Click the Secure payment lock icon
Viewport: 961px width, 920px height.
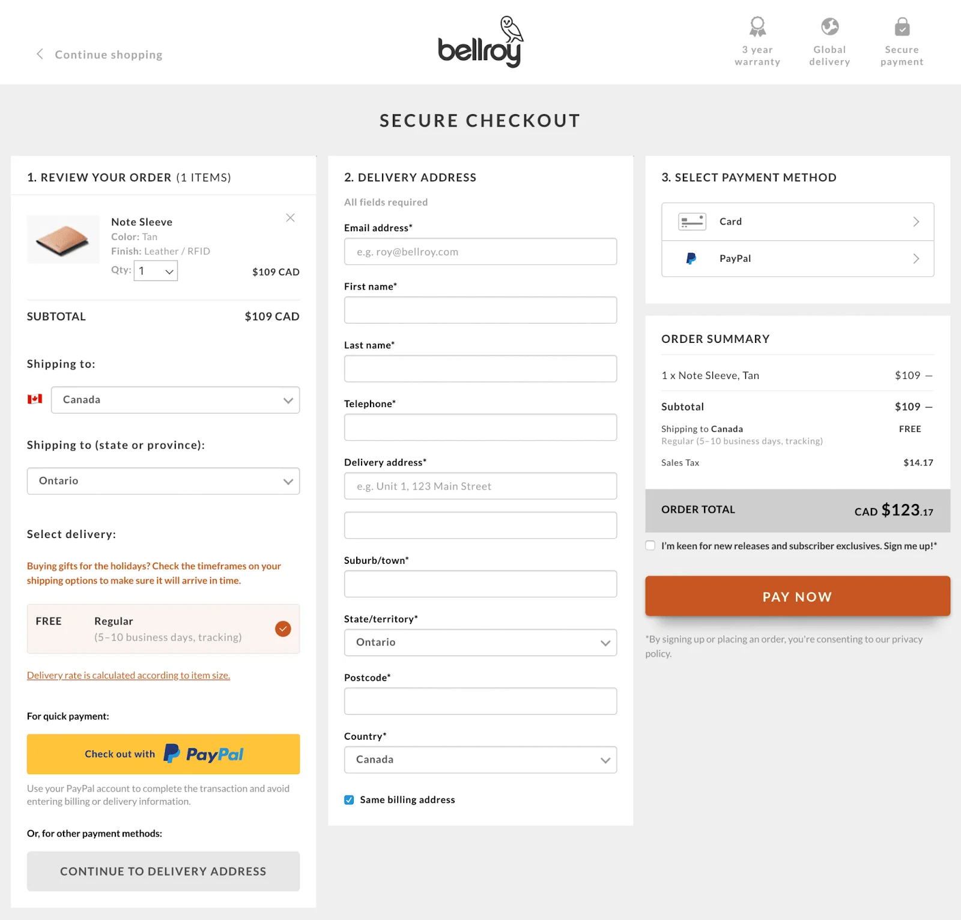[902, 26]
